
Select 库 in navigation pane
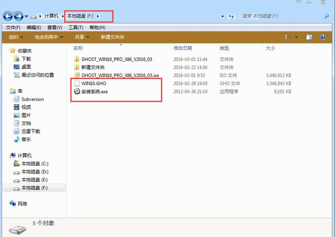(20, 91)
